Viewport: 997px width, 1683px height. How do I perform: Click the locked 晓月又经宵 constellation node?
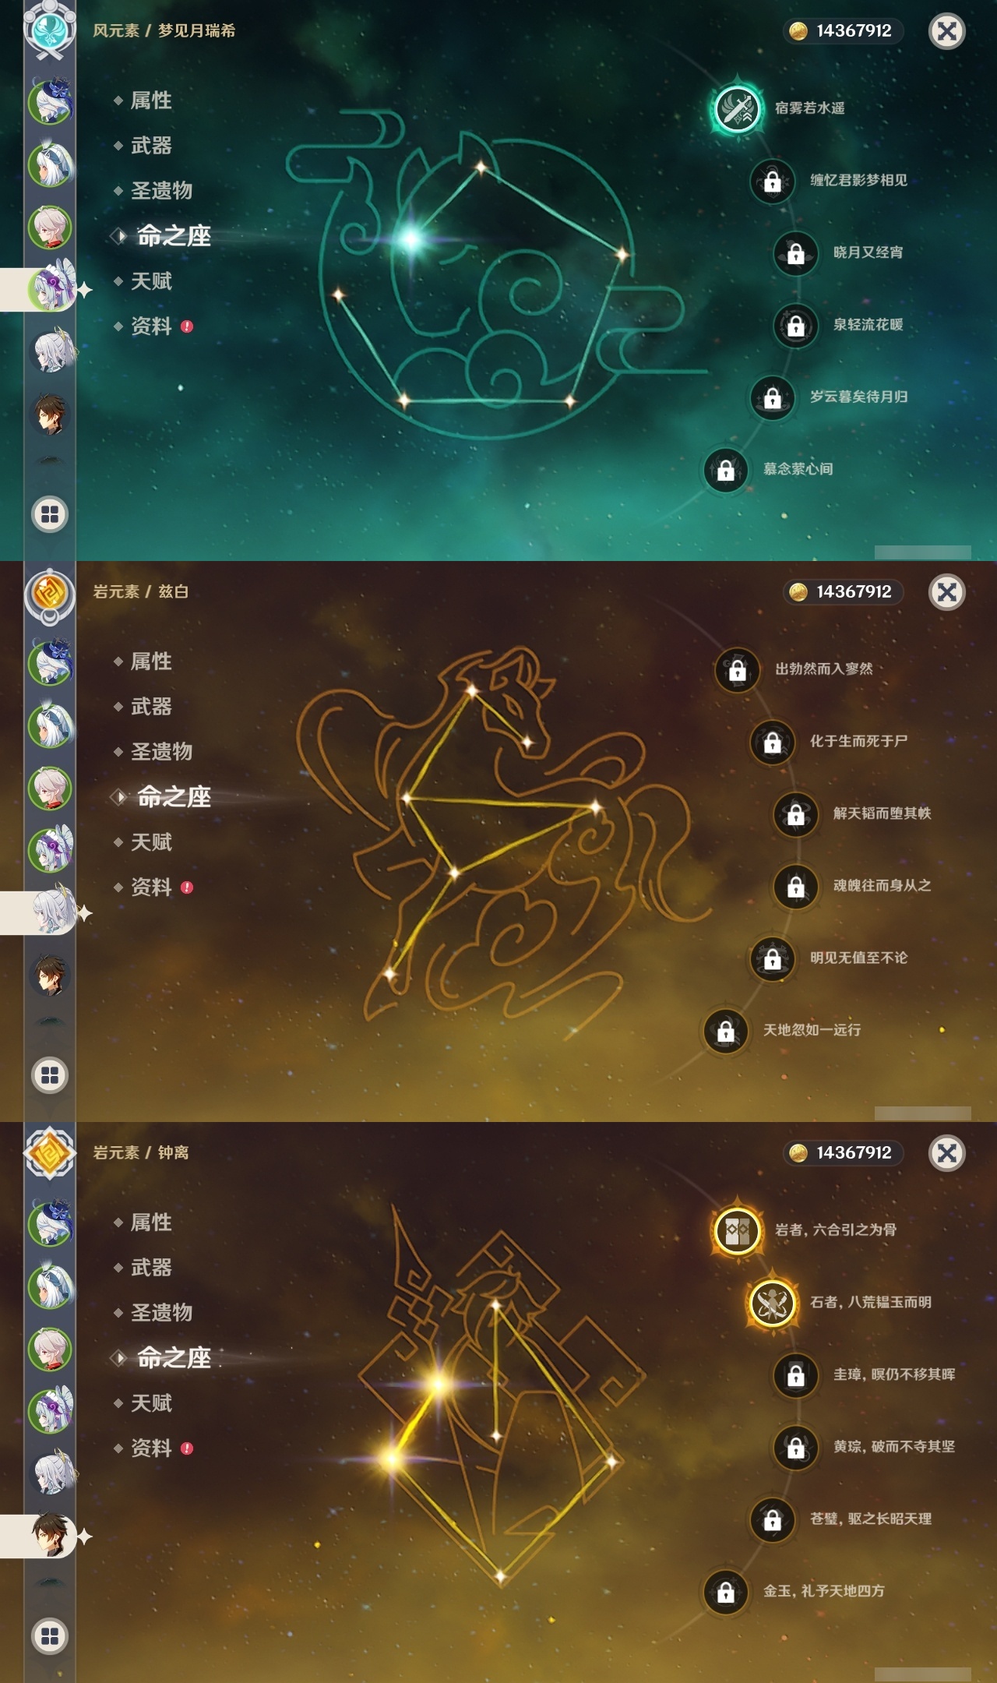click(x=795, y=253)
